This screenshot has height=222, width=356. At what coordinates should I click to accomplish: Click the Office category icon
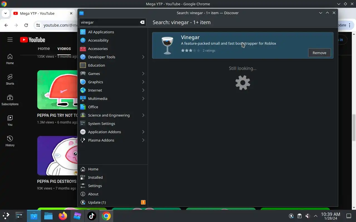pos(83,107)
